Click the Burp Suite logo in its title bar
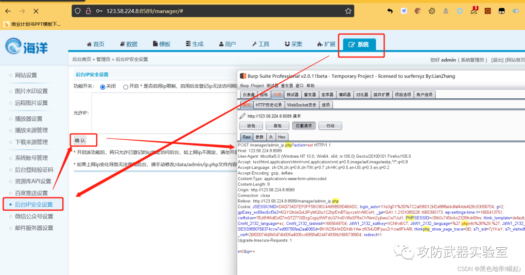This screenshot has height=275, width=525. pyautogui.click(x=243, y=76)
